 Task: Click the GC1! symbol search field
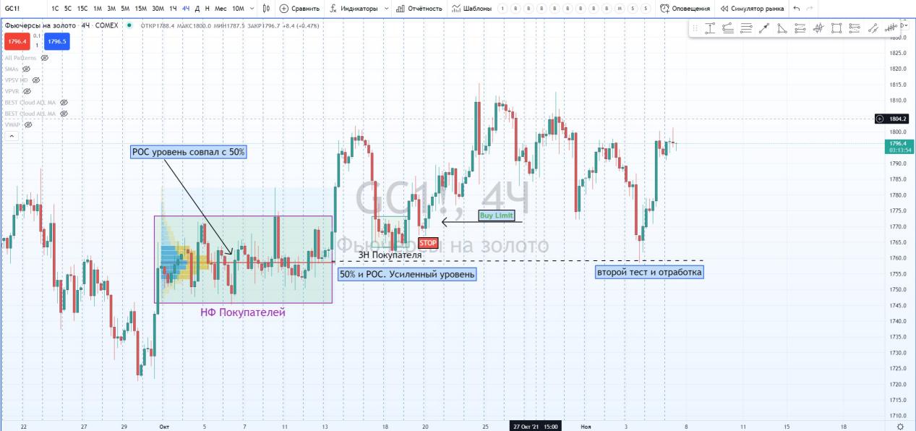pos(22,9)
